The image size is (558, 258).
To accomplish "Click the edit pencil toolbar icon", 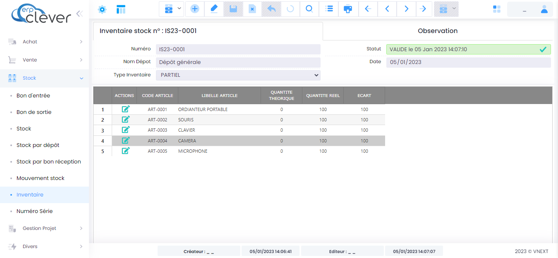I will 214,9.
